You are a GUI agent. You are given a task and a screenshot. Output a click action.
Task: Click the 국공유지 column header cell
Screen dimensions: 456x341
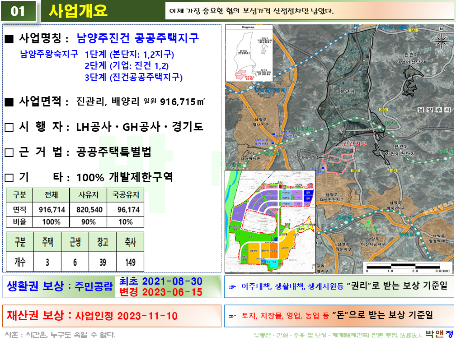(126, 195)
